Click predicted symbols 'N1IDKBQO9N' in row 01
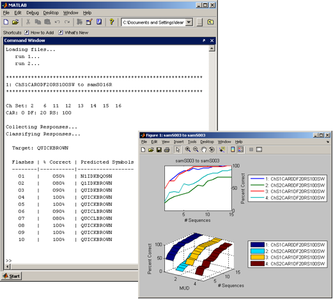Screen dimensions: 333x299 pos(97,176)
